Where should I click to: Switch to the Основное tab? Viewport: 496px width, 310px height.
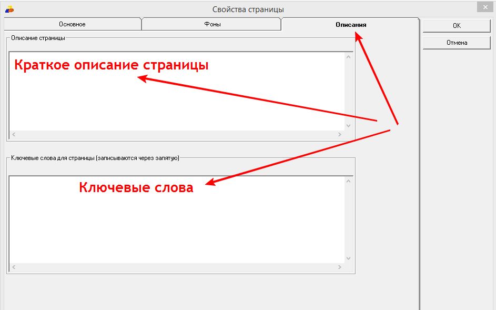[72, 24]
